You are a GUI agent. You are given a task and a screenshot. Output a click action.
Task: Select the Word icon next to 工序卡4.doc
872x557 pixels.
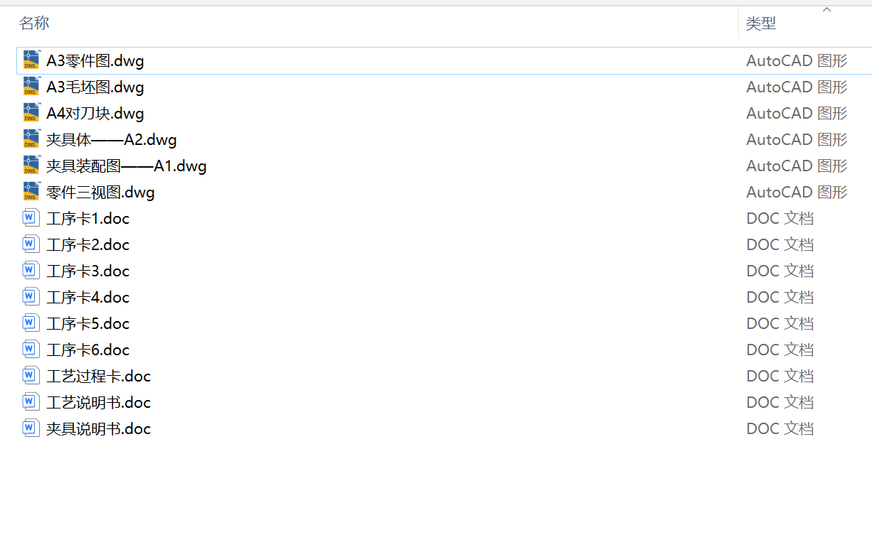pyautogui.click(x=31, y=297)
